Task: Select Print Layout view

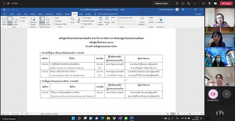Action: pos(10,21)
